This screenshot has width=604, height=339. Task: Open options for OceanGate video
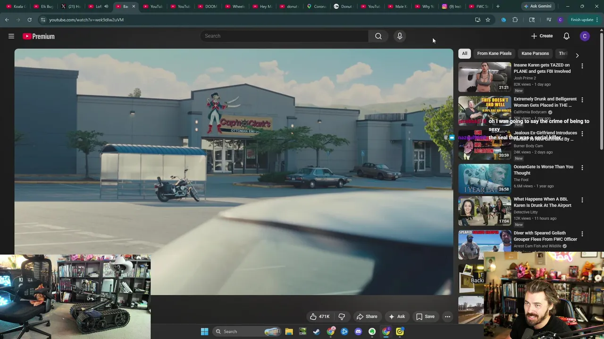[x=582, y=168]
